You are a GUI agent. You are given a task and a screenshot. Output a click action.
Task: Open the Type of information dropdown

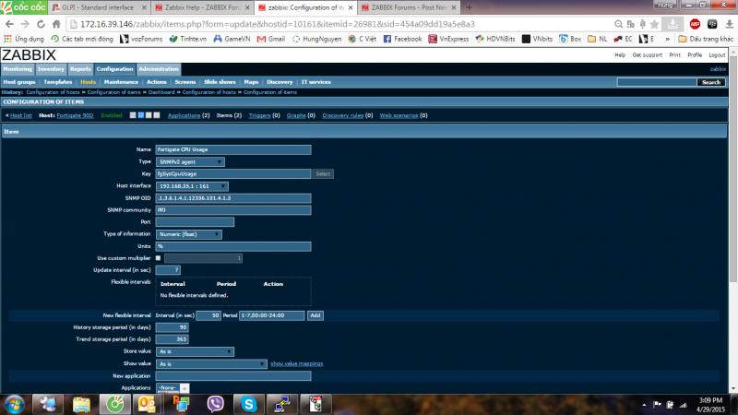[189, 234]
